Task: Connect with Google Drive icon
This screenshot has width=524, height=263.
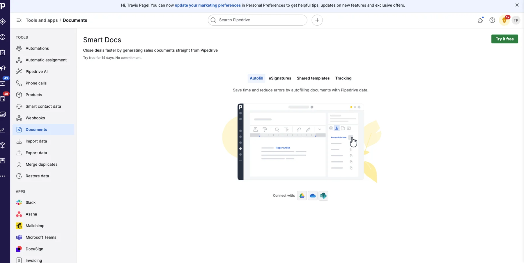Action: pos(302,196)
